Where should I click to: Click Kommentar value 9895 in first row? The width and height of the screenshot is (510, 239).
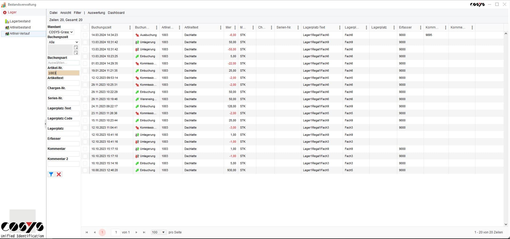click(429, 35)
